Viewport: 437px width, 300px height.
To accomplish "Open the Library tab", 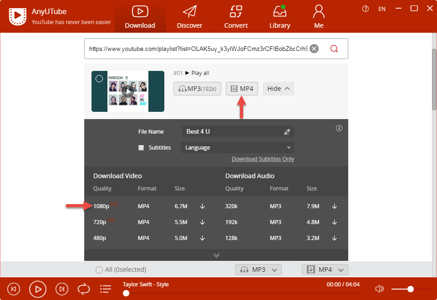I will [280, 17].
